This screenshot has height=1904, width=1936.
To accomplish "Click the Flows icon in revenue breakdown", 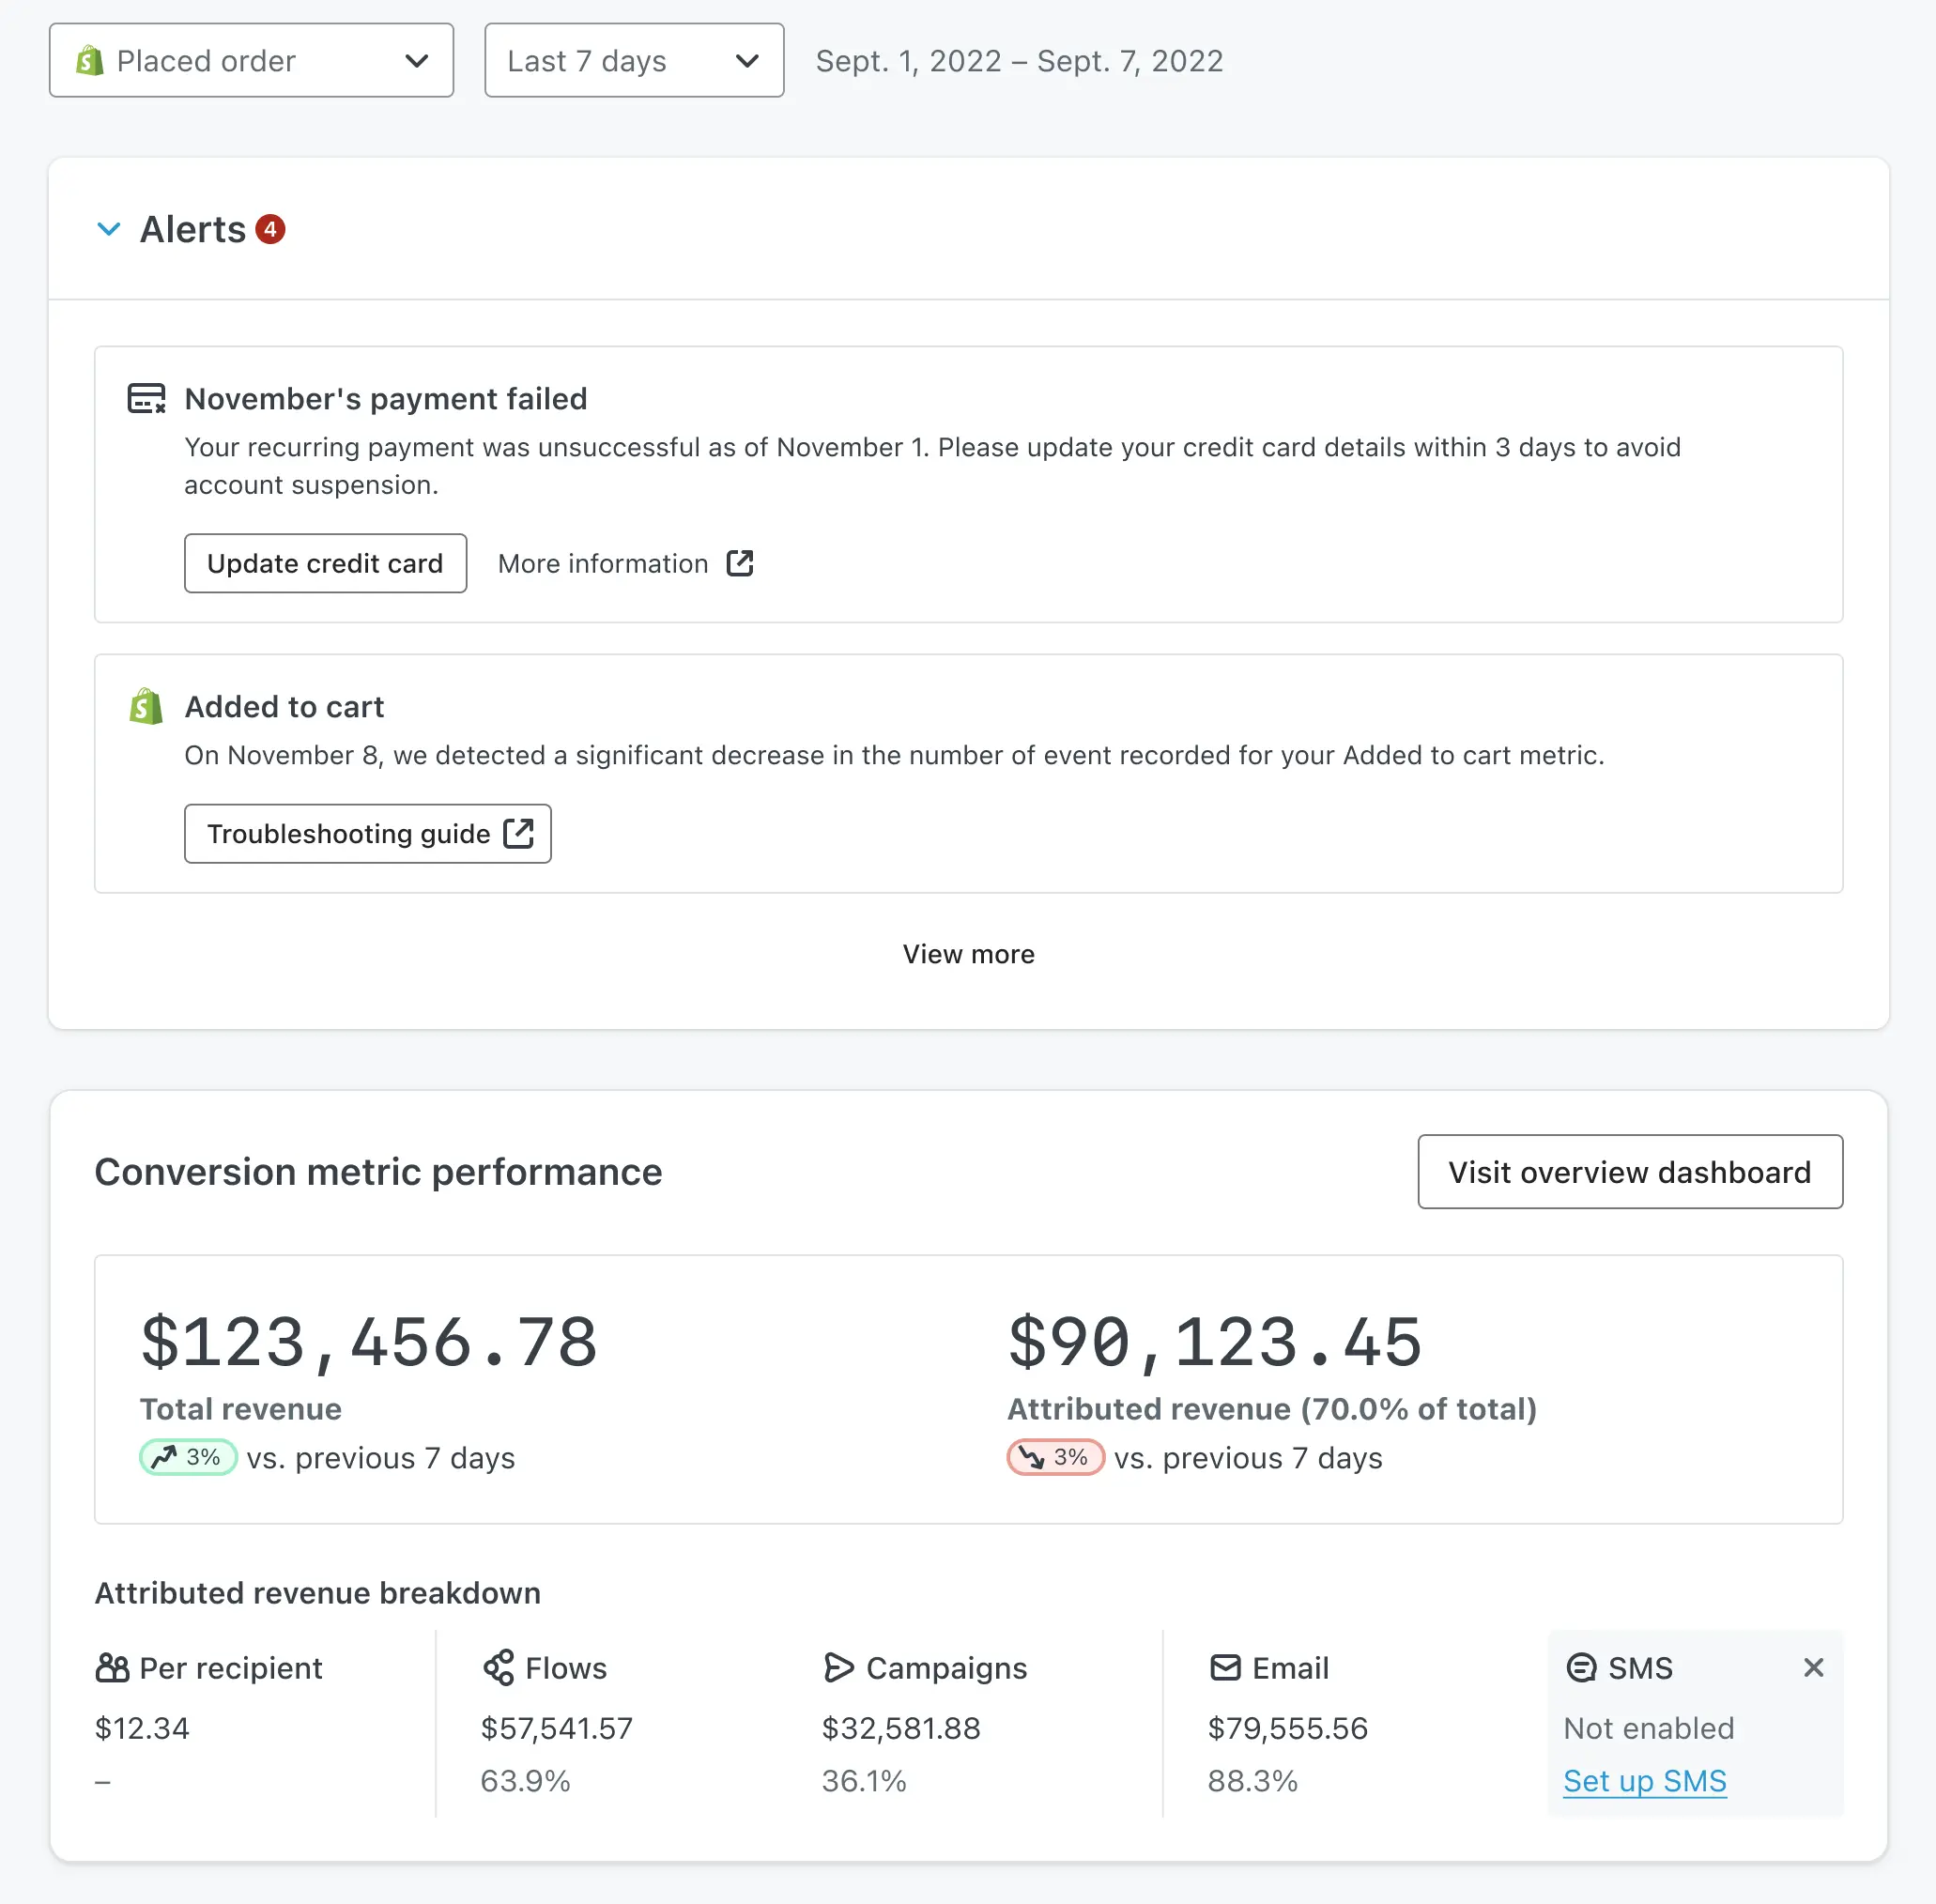I will (x=498, y=1667).
